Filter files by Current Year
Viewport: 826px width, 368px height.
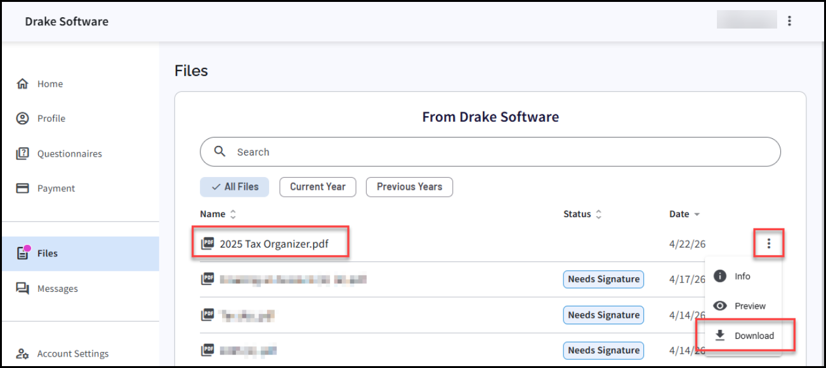pyautogui.click(x=318, y=187)
